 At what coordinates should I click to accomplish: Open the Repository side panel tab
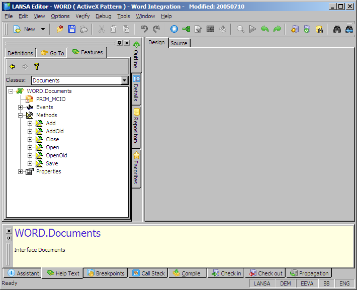[136, 127]
